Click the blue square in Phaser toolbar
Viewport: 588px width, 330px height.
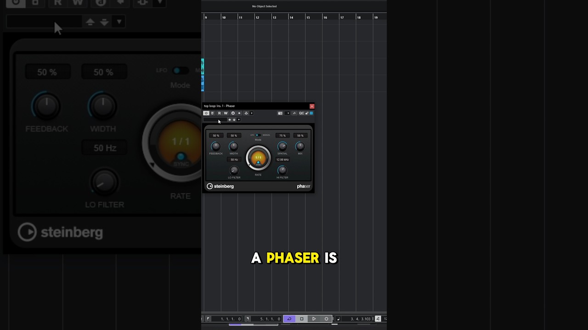311,113
